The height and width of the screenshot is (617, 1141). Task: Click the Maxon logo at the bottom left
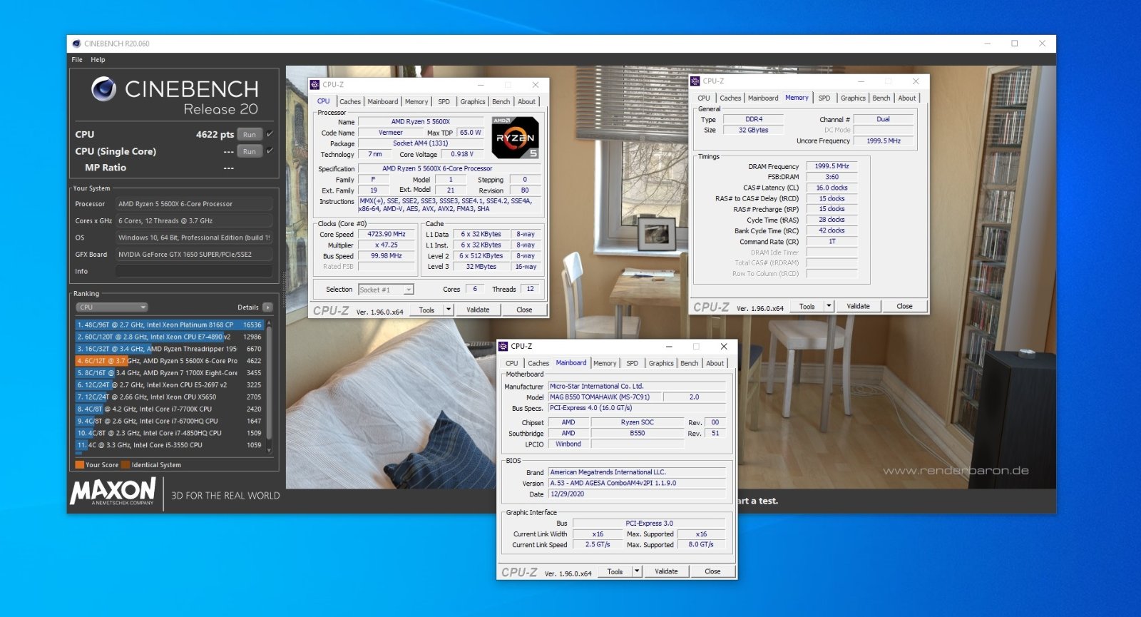(x=113, y=491)
